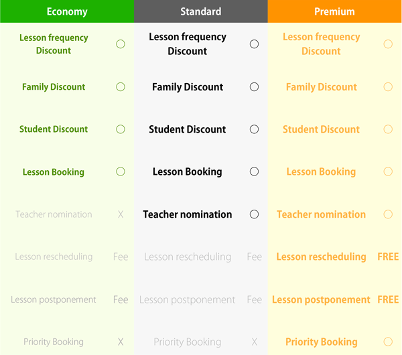Click the Economy Priority Booking X mark
Viewport: 402px width, 355px height.
(121, 342)
